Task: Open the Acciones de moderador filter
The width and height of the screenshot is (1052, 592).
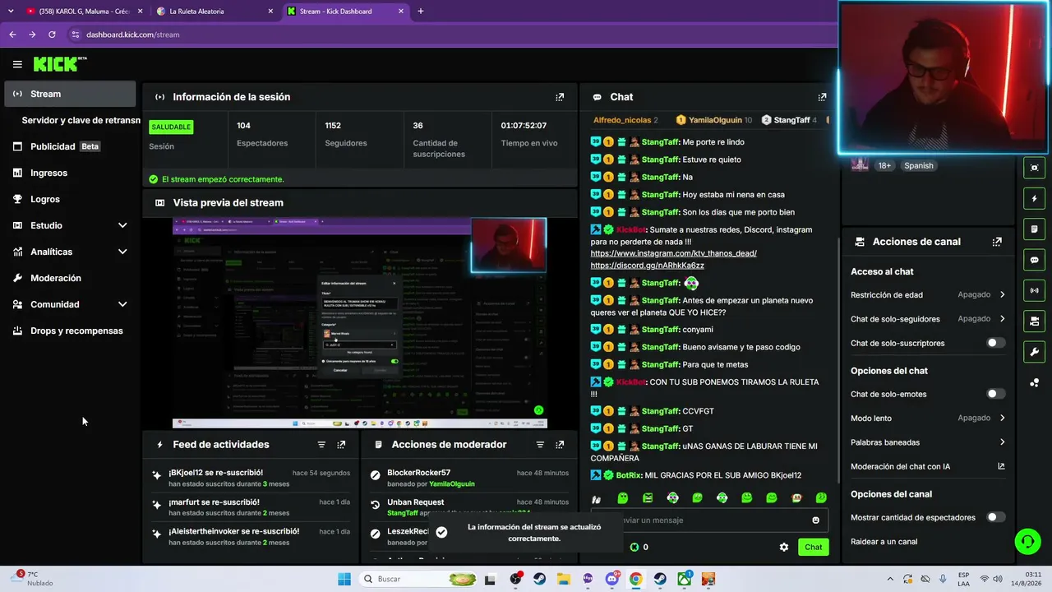Action: coord(540,445)
